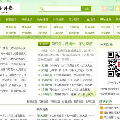
Task: Open left list item ending 书报谜语大全
Action: (x=13, y=64)
